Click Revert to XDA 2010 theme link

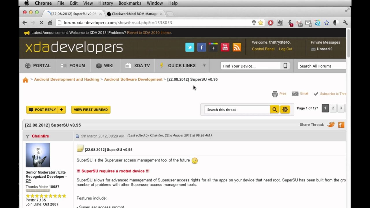[149, 33]
